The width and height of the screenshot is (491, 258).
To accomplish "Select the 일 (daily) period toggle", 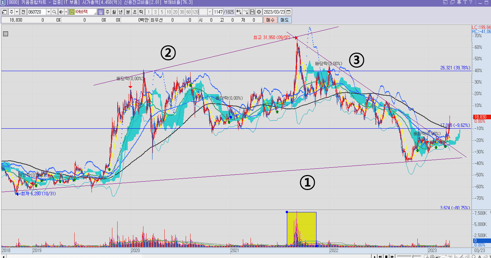I will click(101, 12).
